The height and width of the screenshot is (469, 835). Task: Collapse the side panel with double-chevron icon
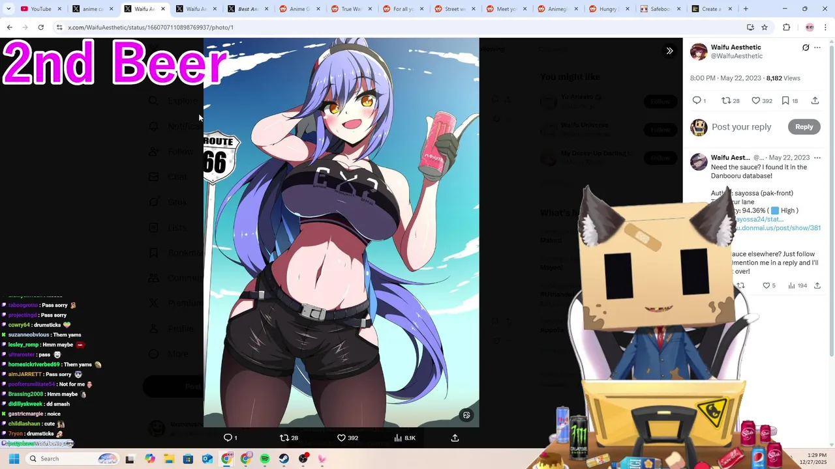669,51
